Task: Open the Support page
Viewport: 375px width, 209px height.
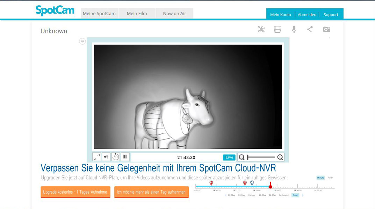Action: pos(331,15)
